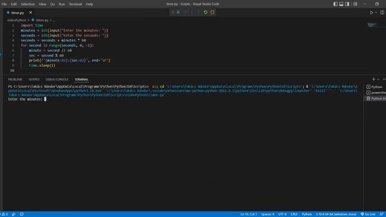The height and width of the screenshot is (217, 386).
Task: Place cursor on 'import time' line
Action: tap(32, 25)
